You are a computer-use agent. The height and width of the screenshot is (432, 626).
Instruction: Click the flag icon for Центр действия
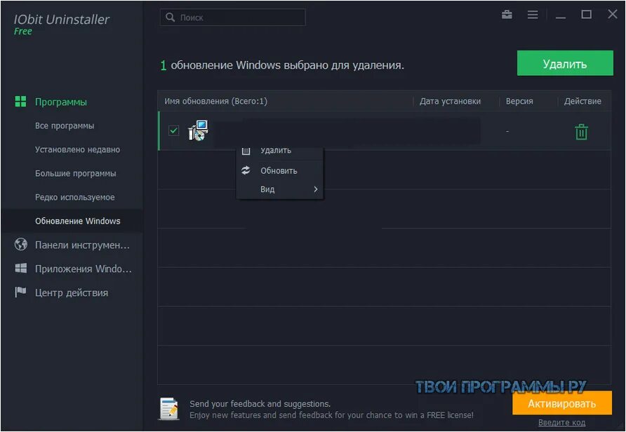click(x=20, y=292)
